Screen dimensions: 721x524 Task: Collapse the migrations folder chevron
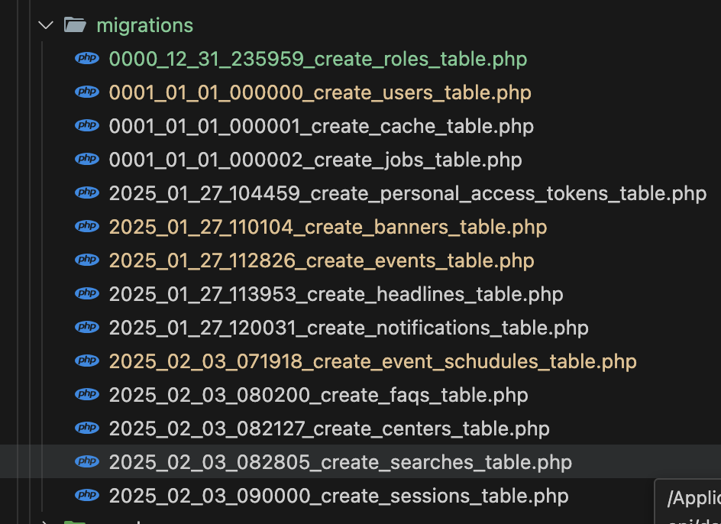click(x=46, y=25)
